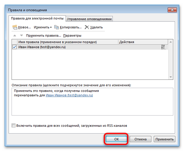The image size is (184, 151).
Task: Click the Действия column header
Action: [x=143, y=42]
